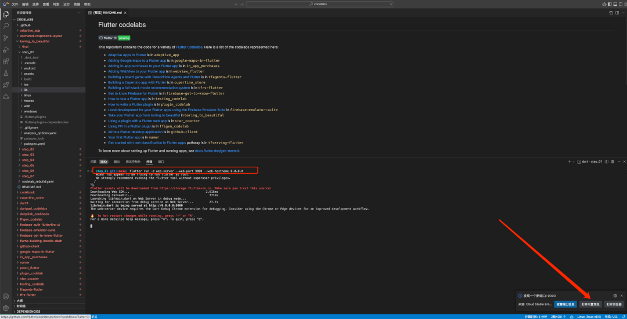This screenshot has height=319, width=627.
Task: Open the codelabs command center search box
Action: point(320,4)
